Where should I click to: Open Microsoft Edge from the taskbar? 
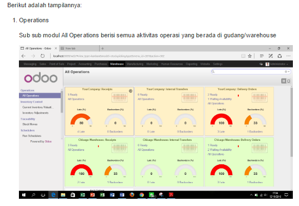tap(53, 195)
